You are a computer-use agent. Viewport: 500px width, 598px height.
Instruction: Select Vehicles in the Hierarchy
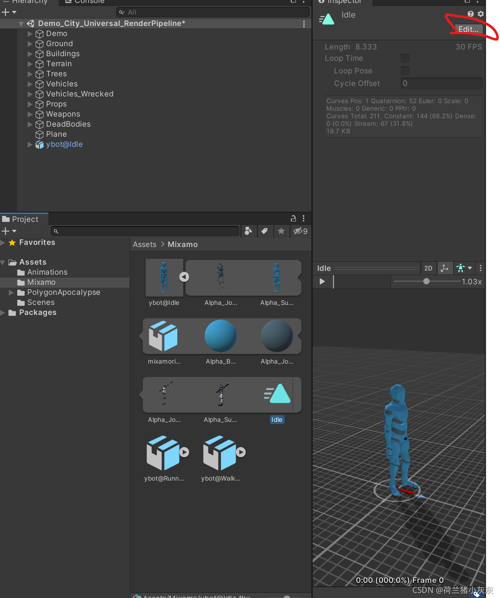pyautogui.click(x=62, y=84)
